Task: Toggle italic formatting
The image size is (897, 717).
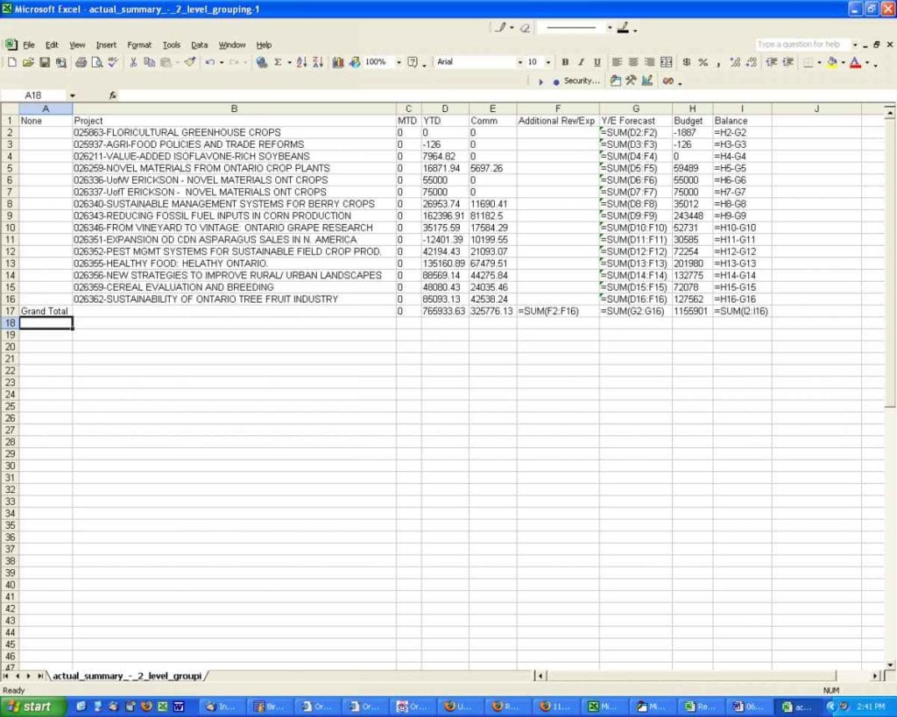Action: coord(581,61)
